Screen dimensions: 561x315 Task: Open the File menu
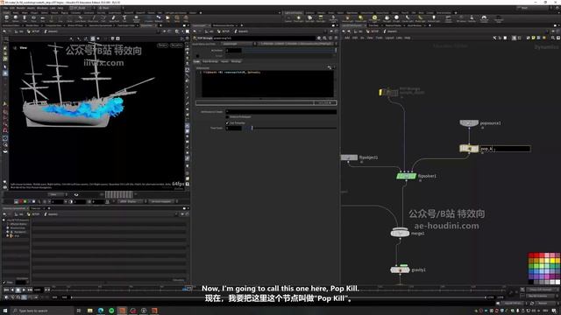click(x=5, y=8)
